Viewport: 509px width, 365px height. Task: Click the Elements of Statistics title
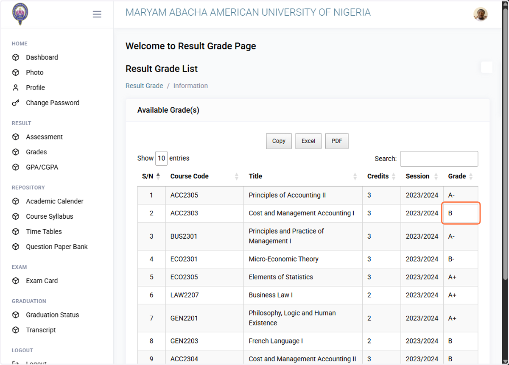click(281, 277)
